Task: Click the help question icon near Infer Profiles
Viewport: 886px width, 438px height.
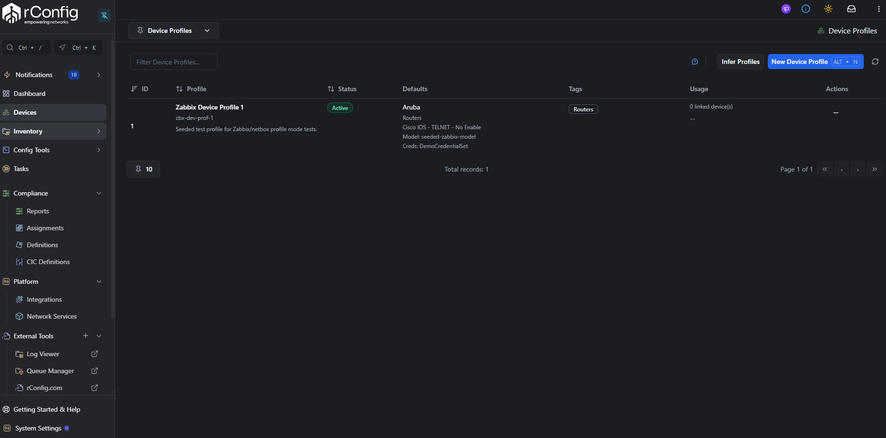Action: click(695, 62)
